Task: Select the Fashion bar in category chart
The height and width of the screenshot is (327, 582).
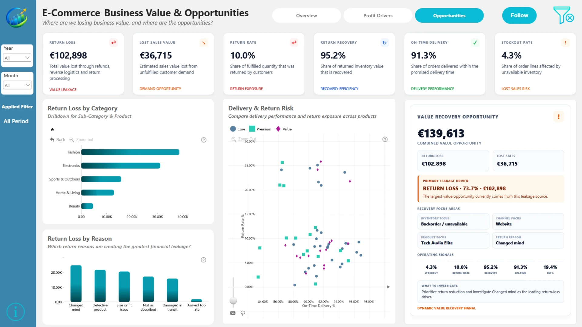Action: coord(130,152)
